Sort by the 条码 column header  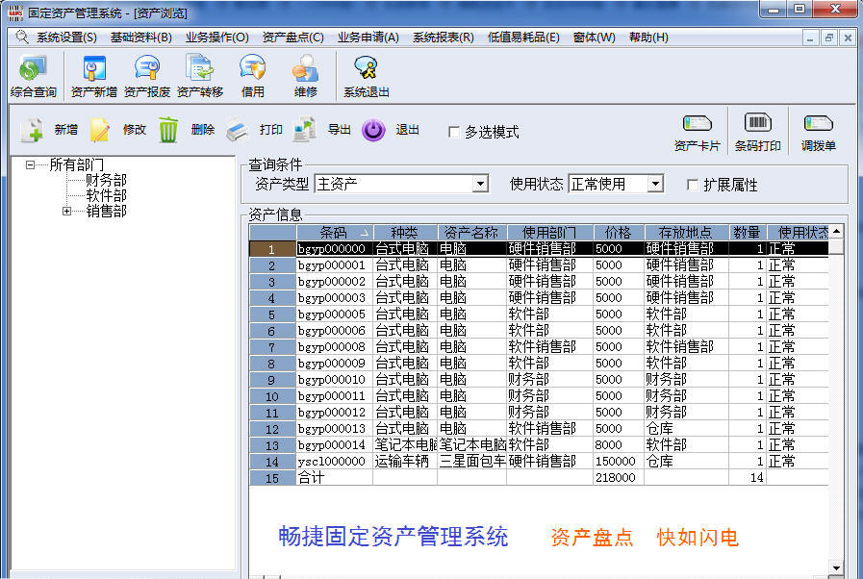(x=335, y=232)
